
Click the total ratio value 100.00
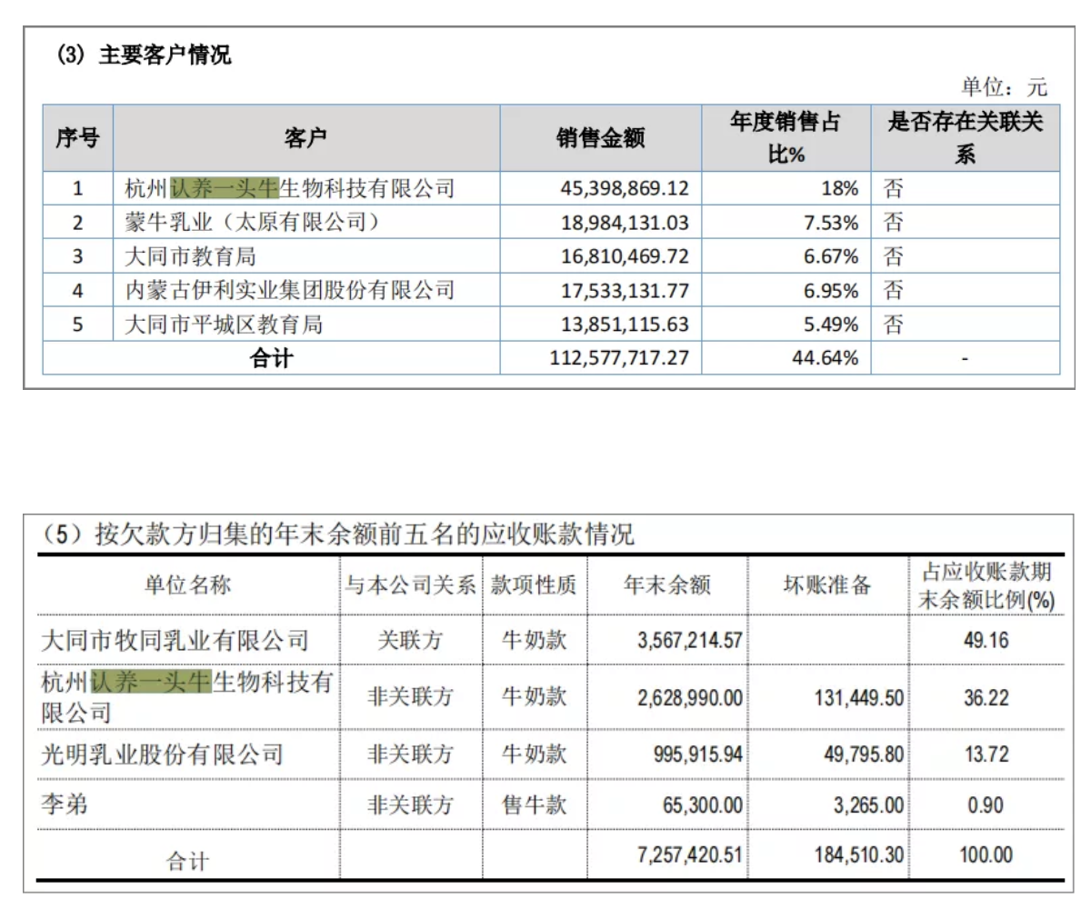(986, 855)
